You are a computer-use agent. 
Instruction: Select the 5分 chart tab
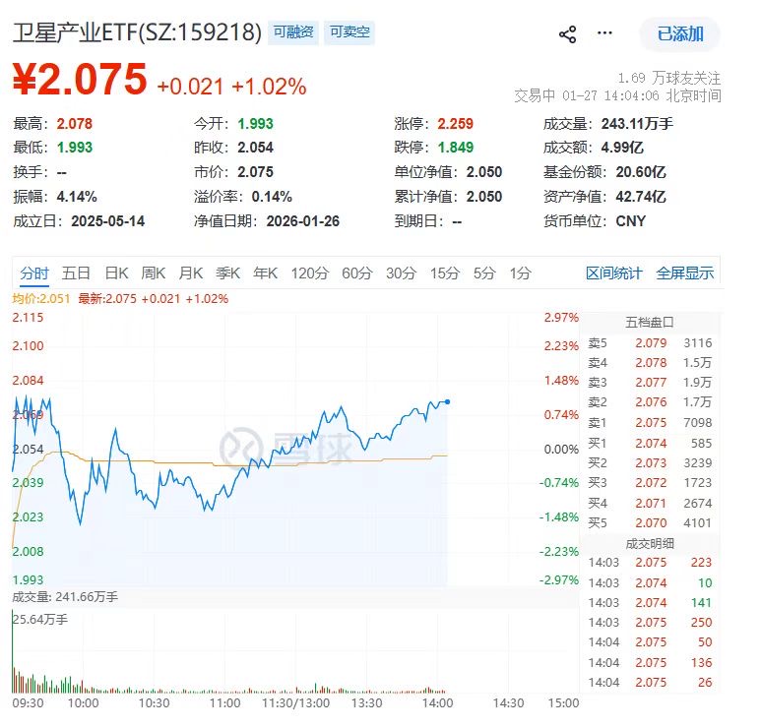tap(484, 273)
